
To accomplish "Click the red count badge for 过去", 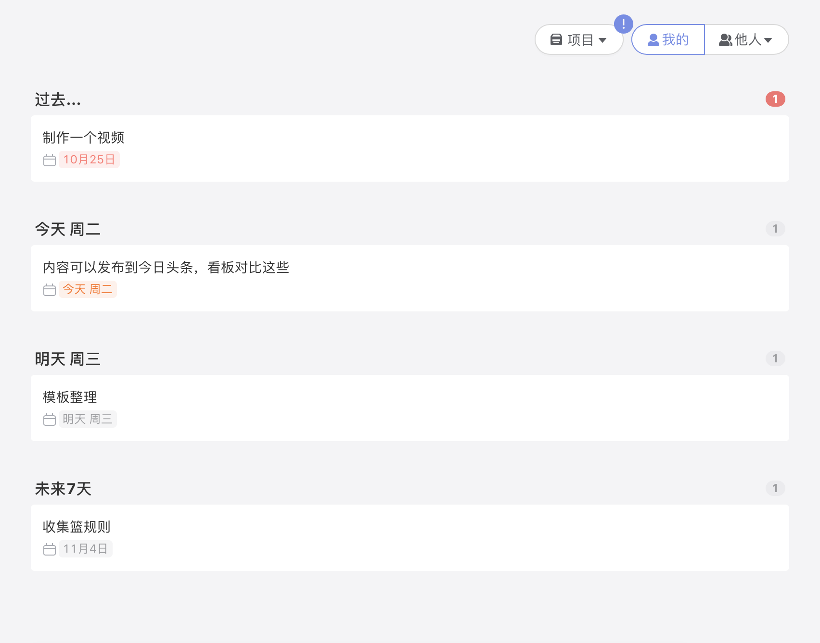I will point(775,99).
